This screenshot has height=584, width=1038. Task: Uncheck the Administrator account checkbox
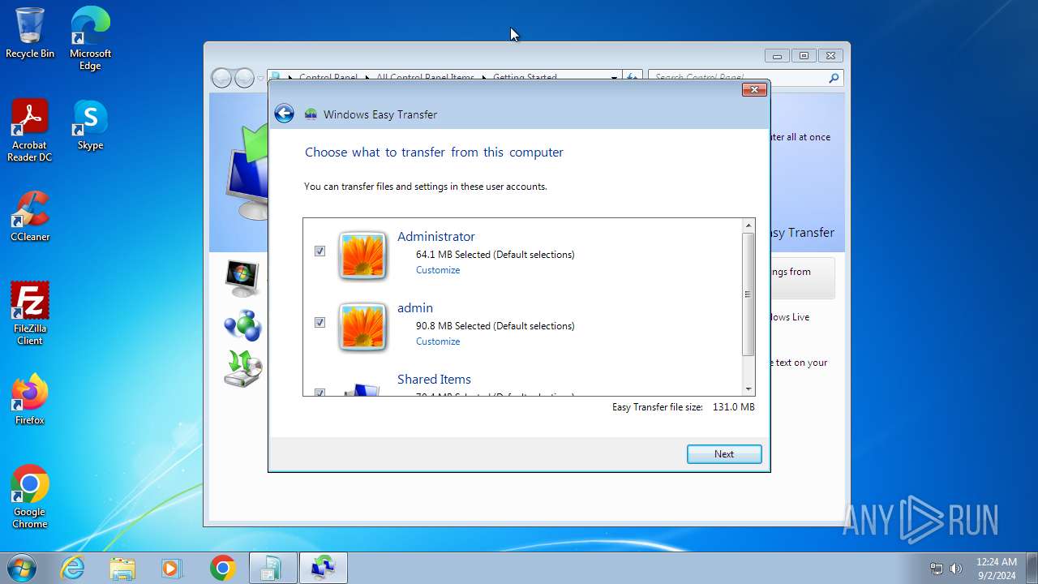point(320,251)
